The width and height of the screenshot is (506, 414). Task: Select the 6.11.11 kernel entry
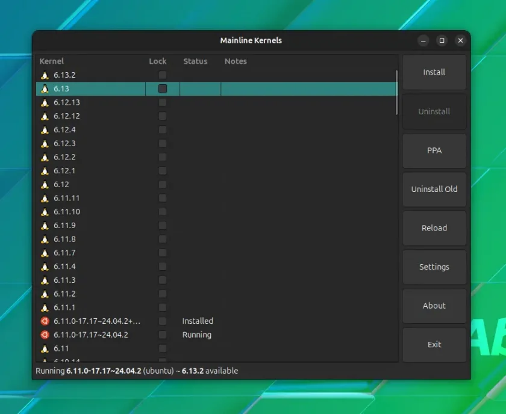[x=216, y=198]
